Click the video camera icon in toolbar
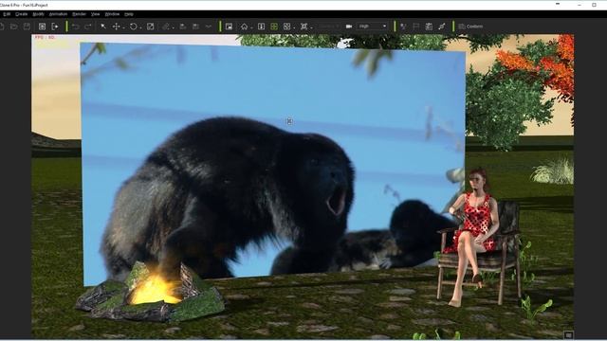Image resolution: width=607 pixels, height=341 pixels. coord(349,27)
